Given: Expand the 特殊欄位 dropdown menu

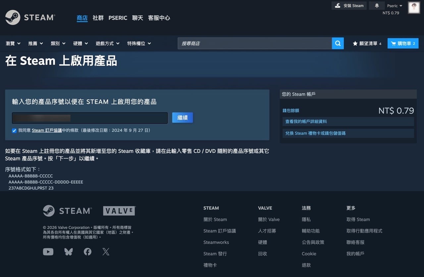Looking at the screenshot, I should 139,43.
